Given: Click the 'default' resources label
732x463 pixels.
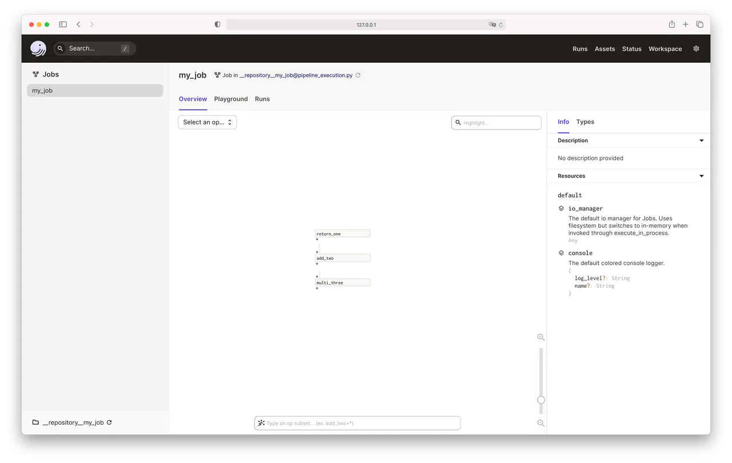Looking at the screenshot, I should tap(570, 195).
